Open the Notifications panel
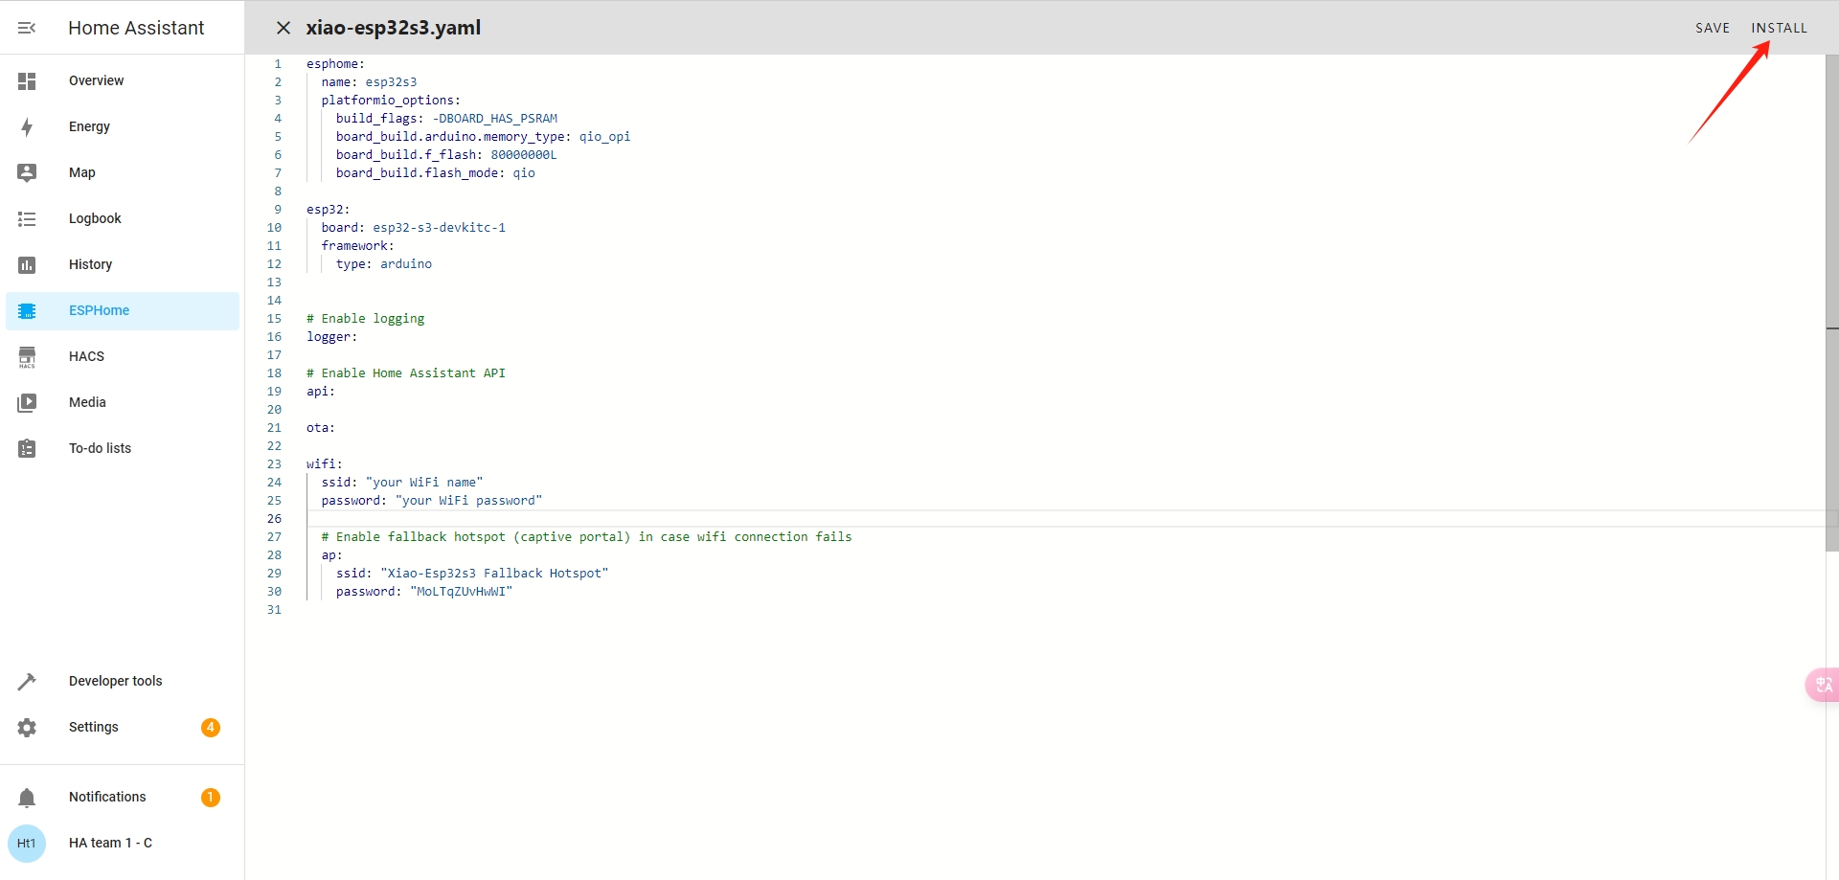Screen dimensions: 1839x880 click(x=123, y=798)
